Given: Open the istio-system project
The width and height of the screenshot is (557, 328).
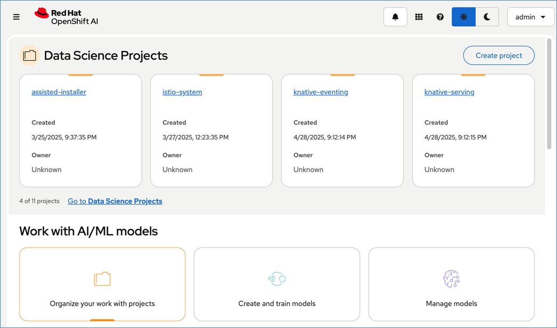Looking at the screenshot, I should point(182,92).
